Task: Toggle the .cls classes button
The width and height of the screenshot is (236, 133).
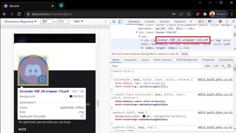Action: point(216,66)
